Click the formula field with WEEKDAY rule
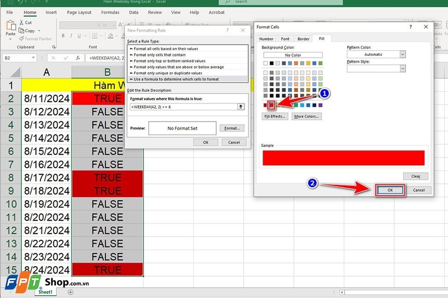448x298 pixels. tap(184, 107)
